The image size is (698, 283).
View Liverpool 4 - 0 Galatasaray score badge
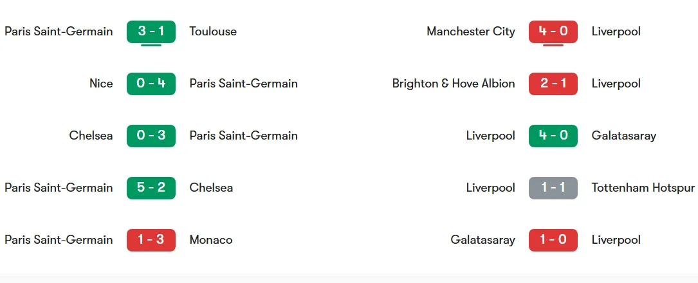[553, 136]
